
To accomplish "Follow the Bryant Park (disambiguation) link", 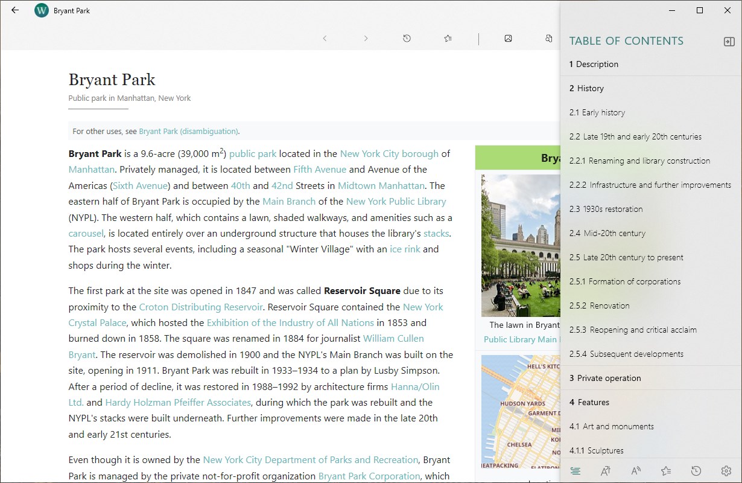I will pos(188,131).
